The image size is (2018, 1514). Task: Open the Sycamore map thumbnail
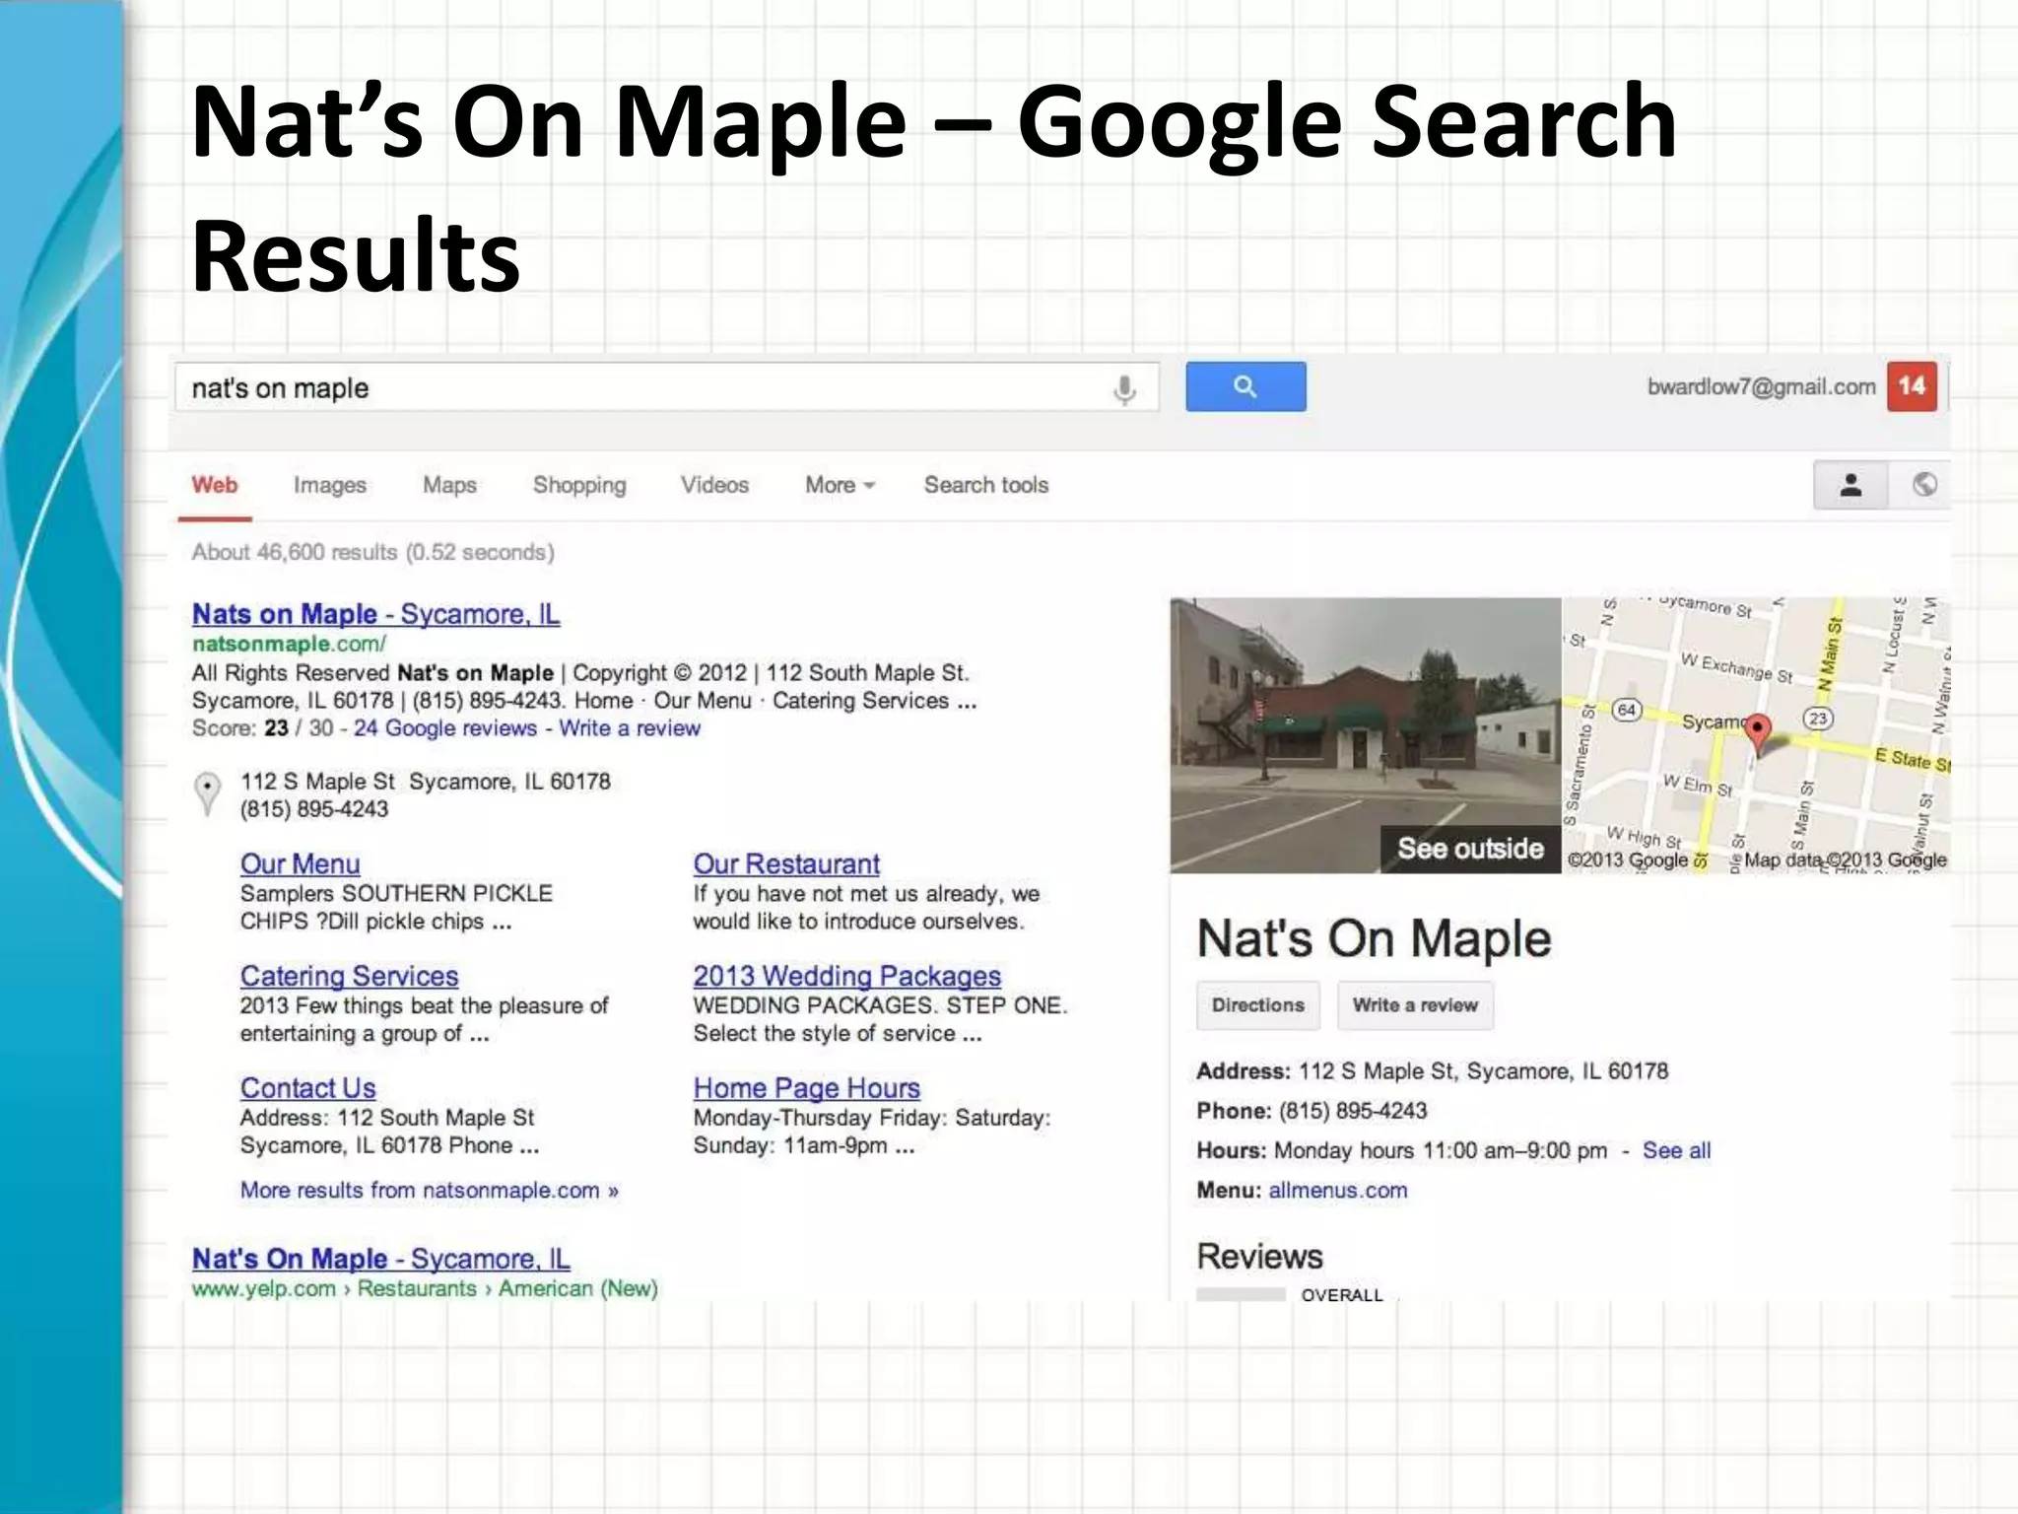tap(1756, 735)
